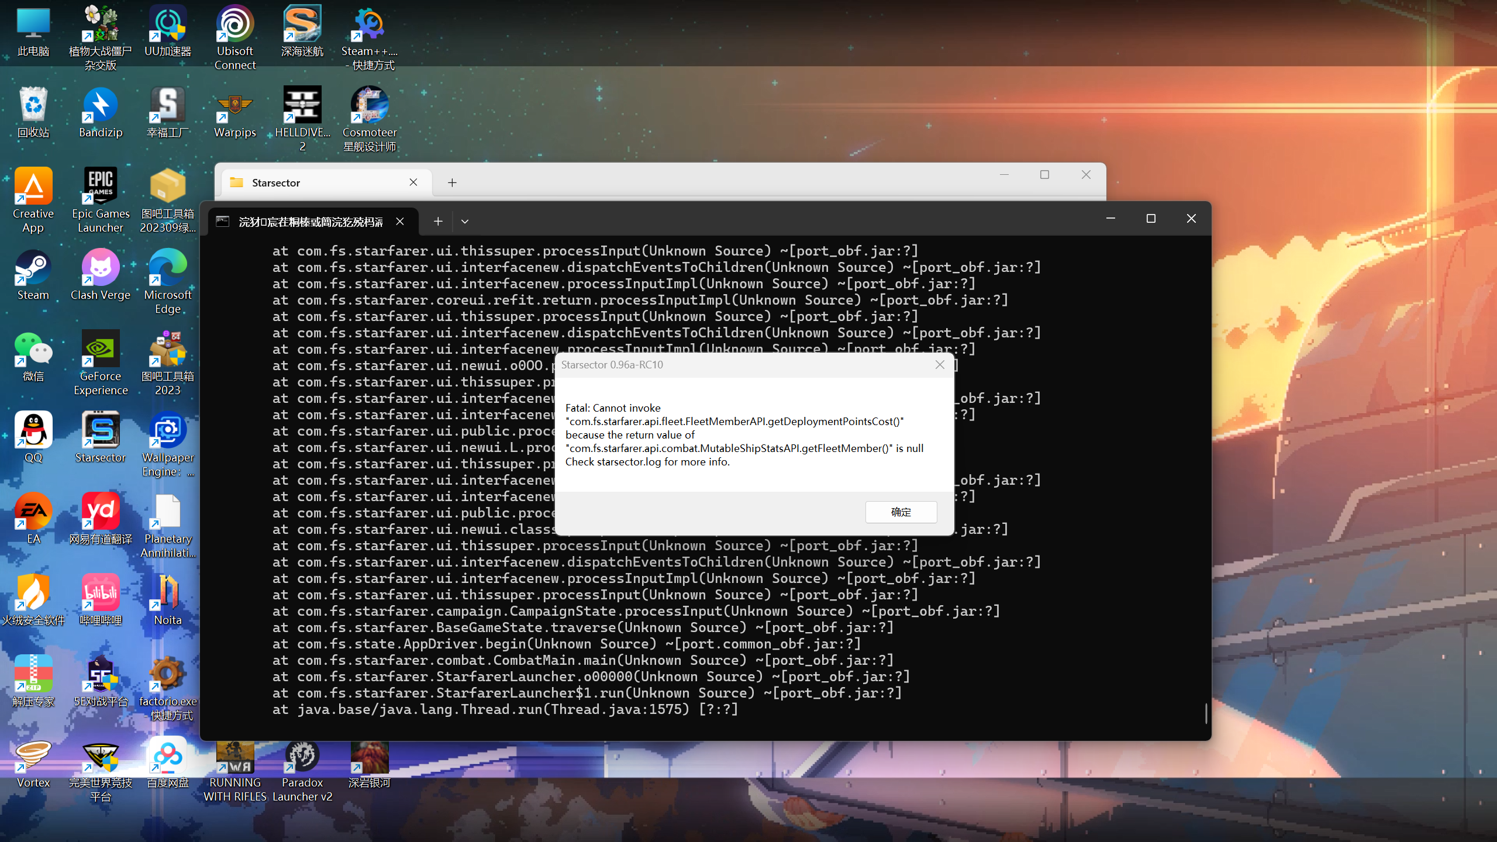Close the terminal console tab
The height and width of the screenshot is (842, 1497).
pos(400,222)
